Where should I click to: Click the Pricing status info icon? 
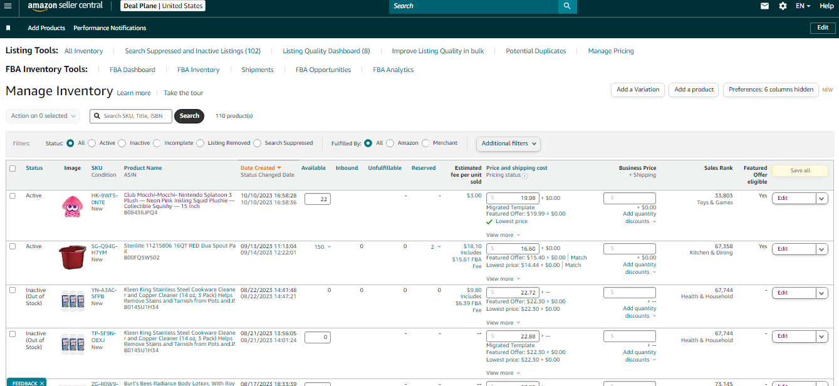[524, 175]
